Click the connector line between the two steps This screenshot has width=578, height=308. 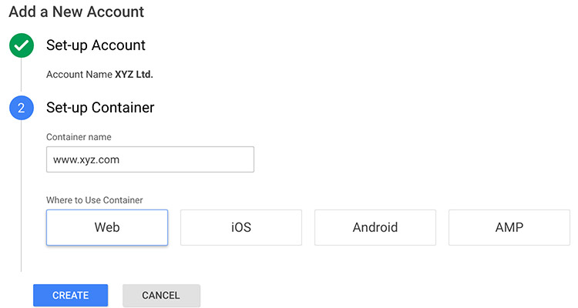21,77
